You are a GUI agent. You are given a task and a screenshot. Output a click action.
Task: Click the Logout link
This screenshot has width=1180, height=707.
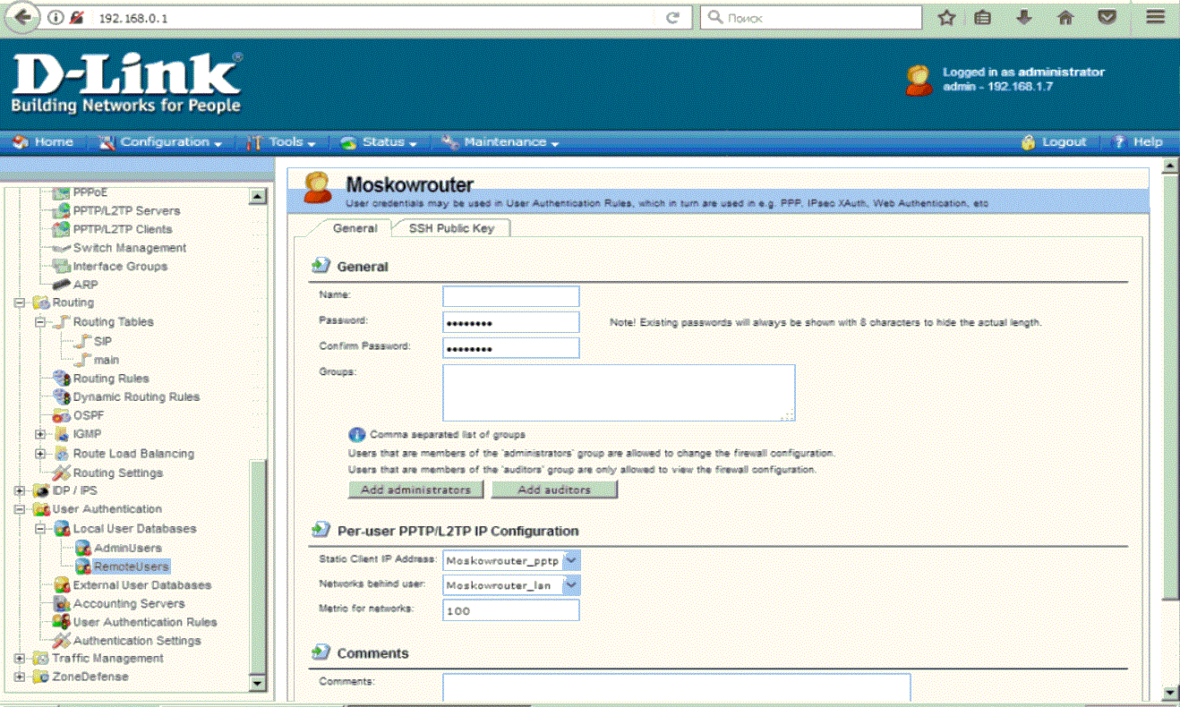pyautogui.click(x=1055, y=142)
